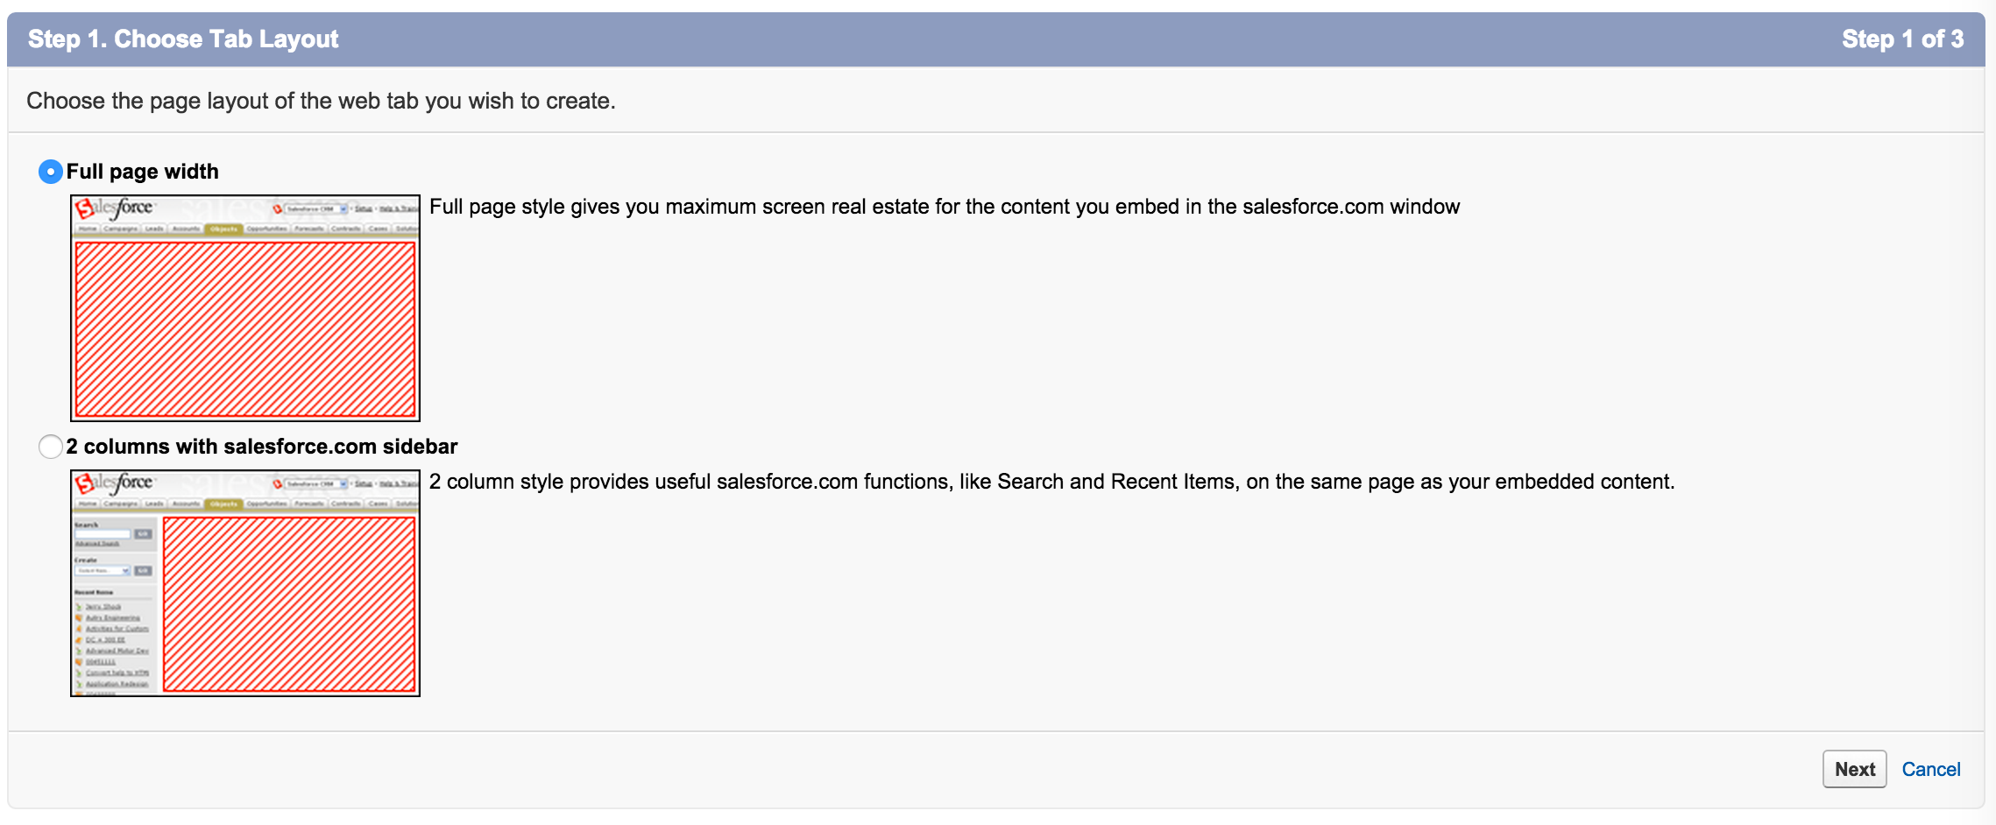Cancel the web tab wizard
Screen dimensions: 1996x825
click(x=1930, y=769)
